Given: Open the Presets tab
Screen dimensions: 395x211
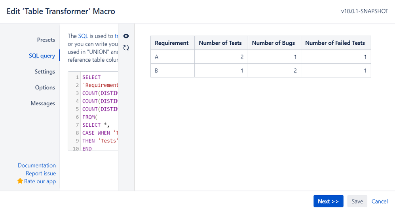Looking at the screenshot, I should [46, 40].
